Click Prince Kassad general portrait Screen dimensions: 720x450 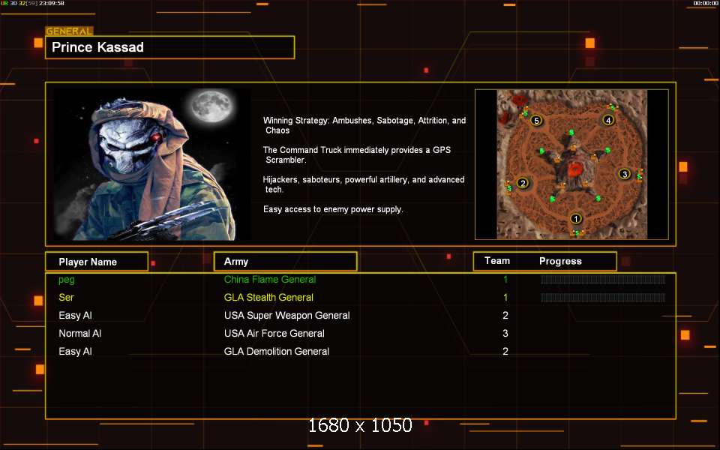(152, 164)
